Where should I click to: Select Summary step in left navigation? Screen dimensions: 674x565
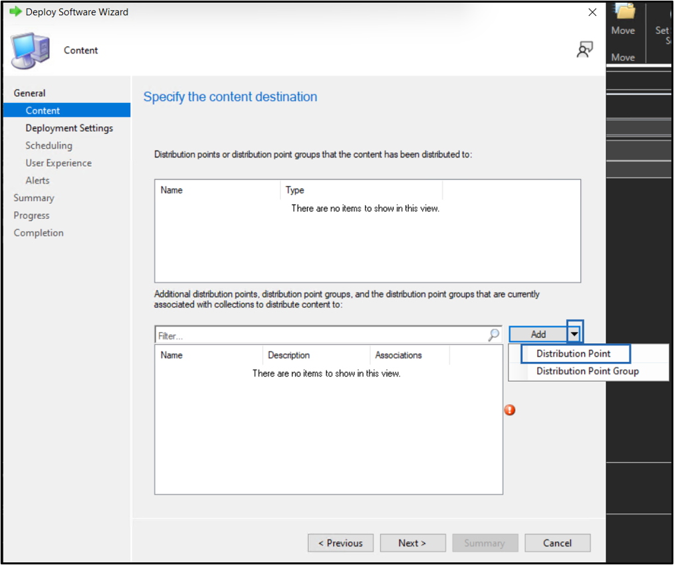(33, 198)
